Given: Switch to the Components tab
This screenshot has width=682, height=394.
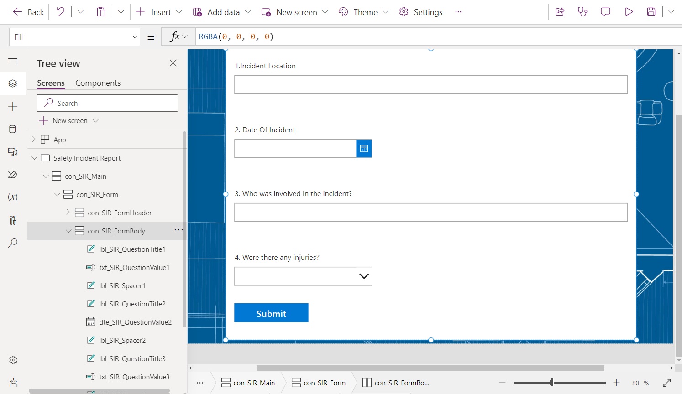Looking at the screenshot, I should pyautogui.click(x=98, y=83).
